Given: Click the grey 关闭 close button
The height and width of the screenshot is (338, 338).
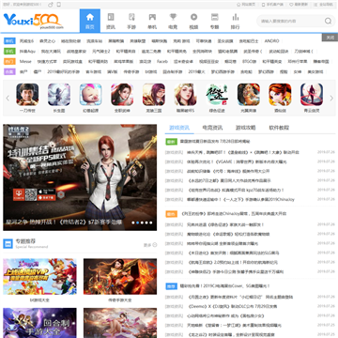Looking at the screenshot, I should coord(330,38).
